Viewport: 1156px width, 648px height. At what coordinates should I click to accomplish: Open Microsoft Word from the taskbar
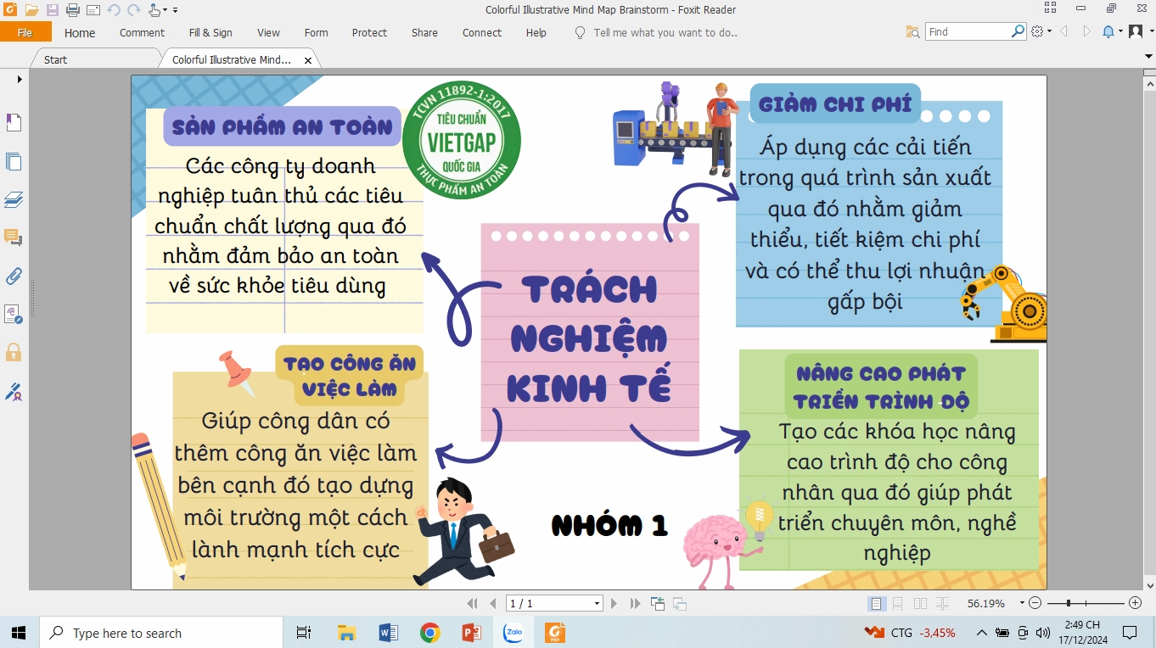[389, 633]
